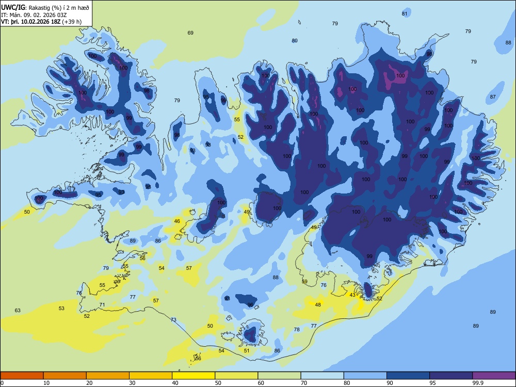Viewport: 516px width, 387px height.
Task: Click the 'IT: Mán. 09. 02. 2026 03Z' line
Action: 34,15
